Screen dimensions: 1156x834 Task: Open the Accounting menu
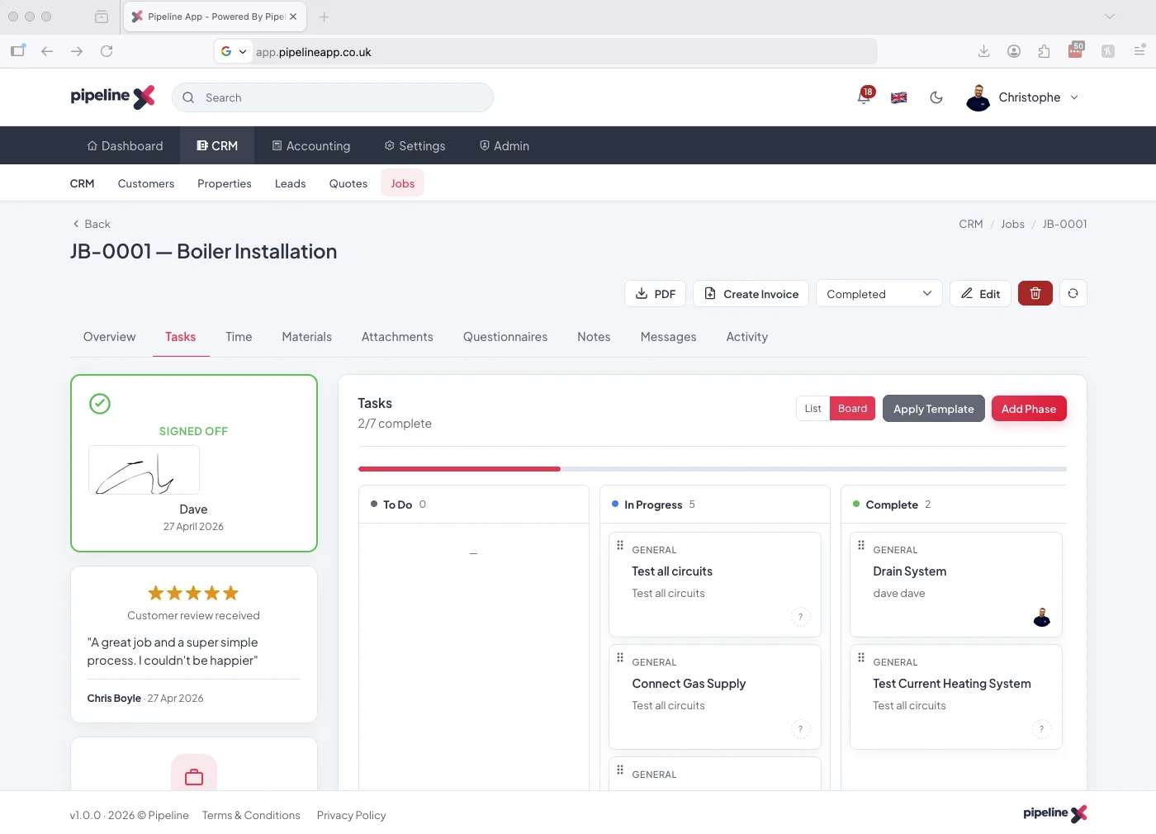pos(311,146)
